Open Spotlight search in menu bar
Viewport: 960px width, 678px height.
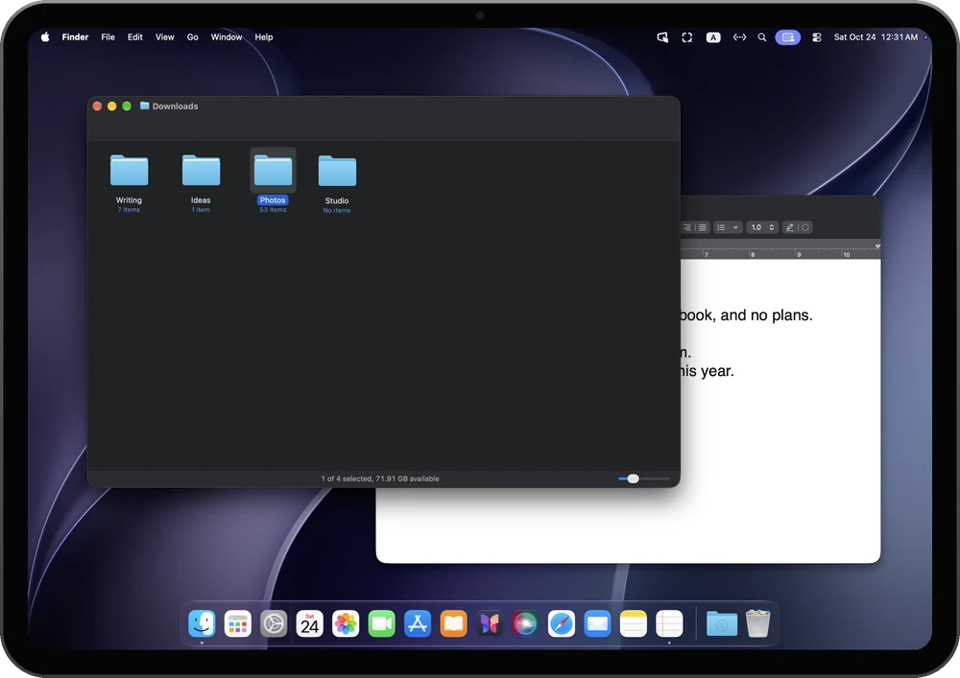click(761, 37)
